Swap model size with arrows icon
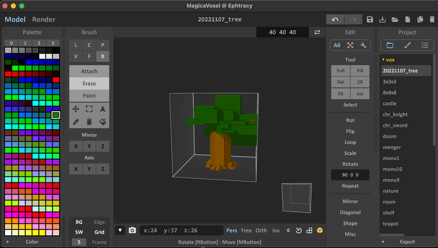Viewport: 438px width, 248px height. click(317, 32)
